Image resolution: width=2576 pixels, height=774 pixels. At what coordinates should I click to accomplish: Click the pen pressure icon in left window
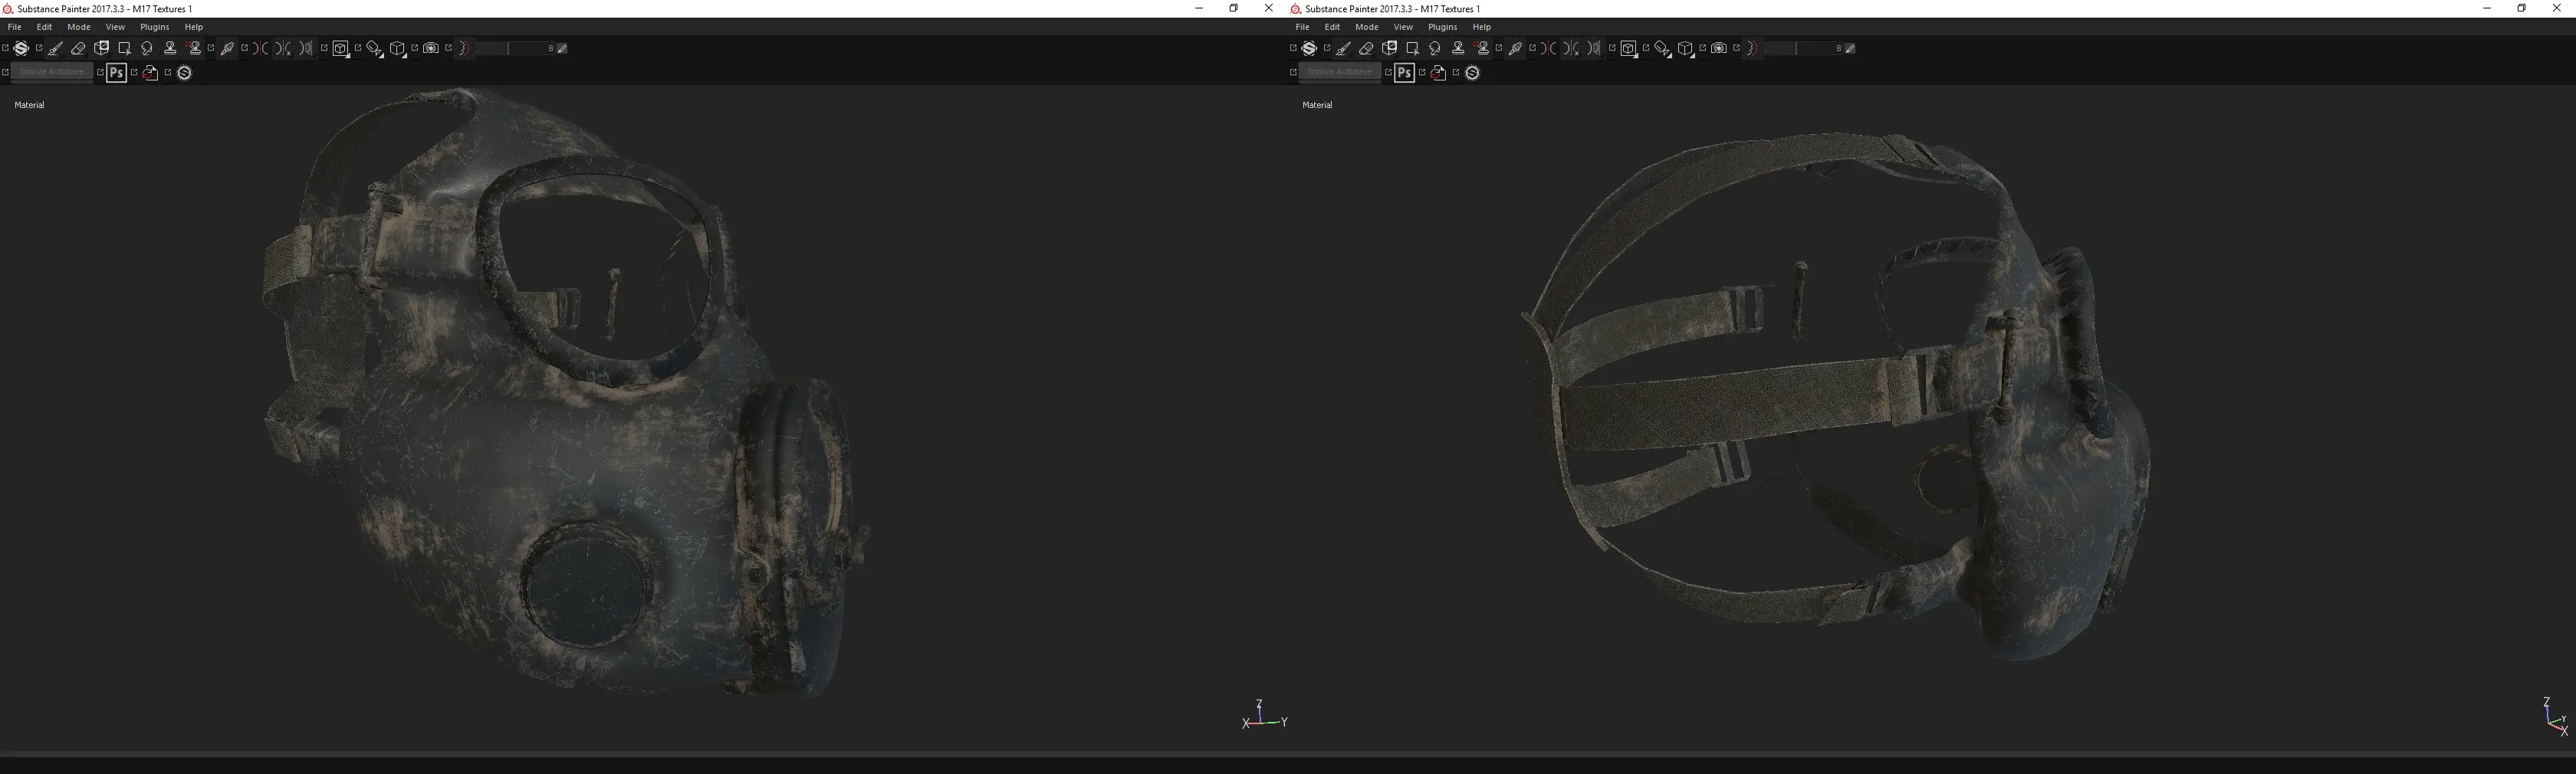(x=562, y=48)
